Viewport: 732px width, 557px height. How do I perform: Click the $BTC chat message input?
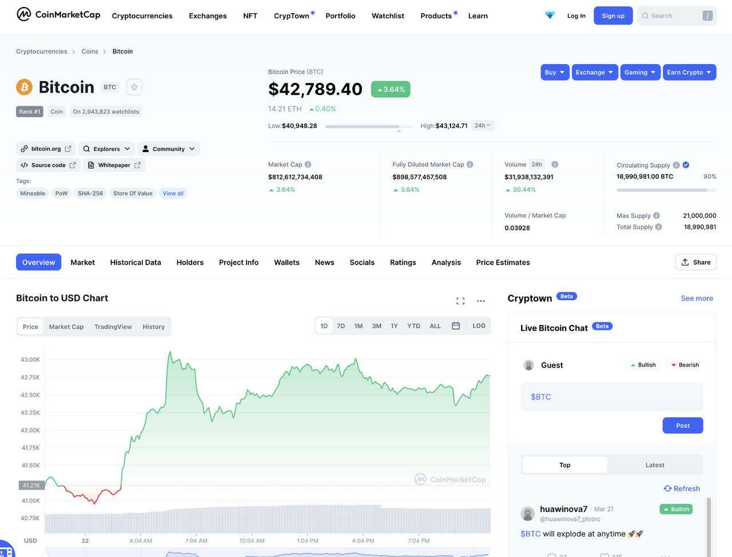click(612, 397)
